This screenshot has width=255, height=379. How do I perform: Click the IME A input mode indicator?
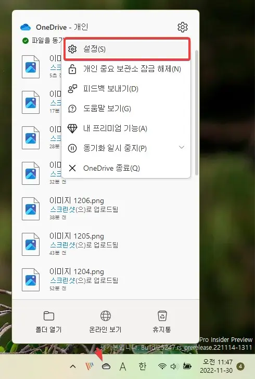(x=123, y=366)
